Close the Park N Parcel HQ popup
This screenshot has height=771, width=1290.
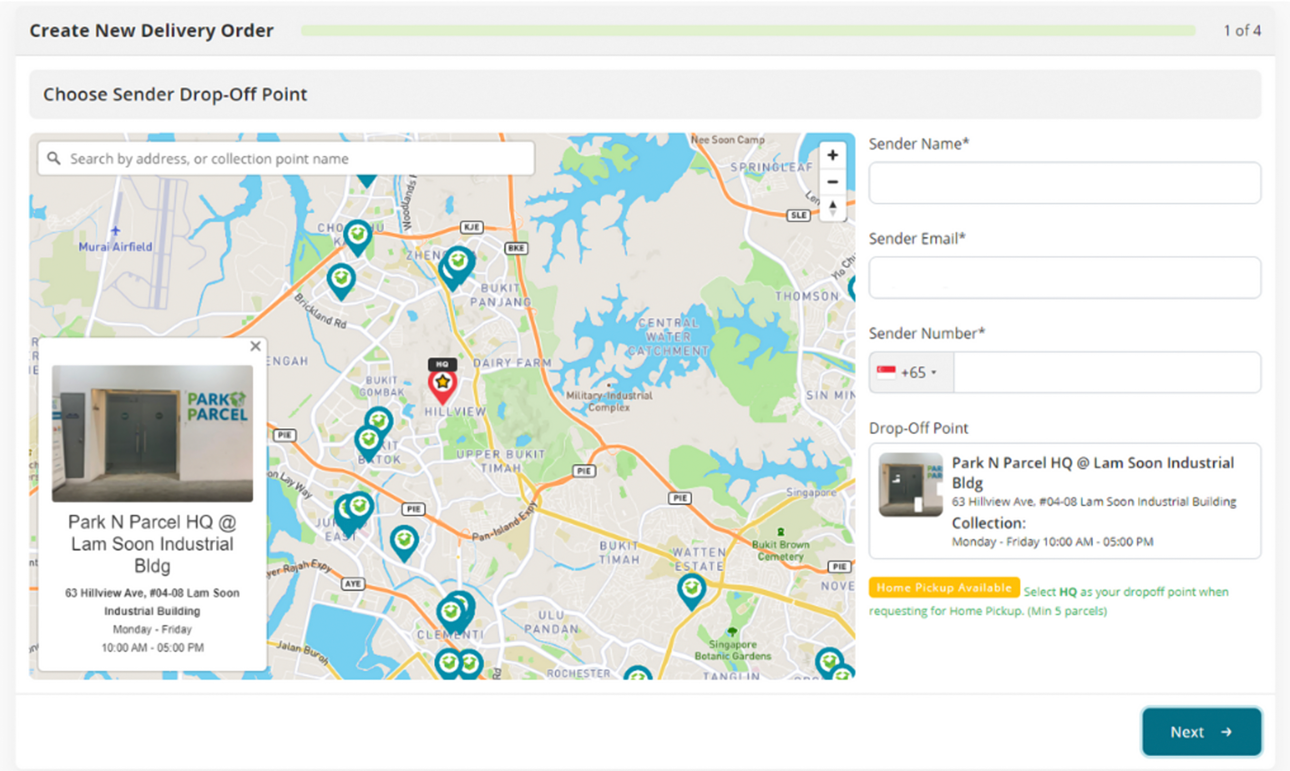point(255,346)
